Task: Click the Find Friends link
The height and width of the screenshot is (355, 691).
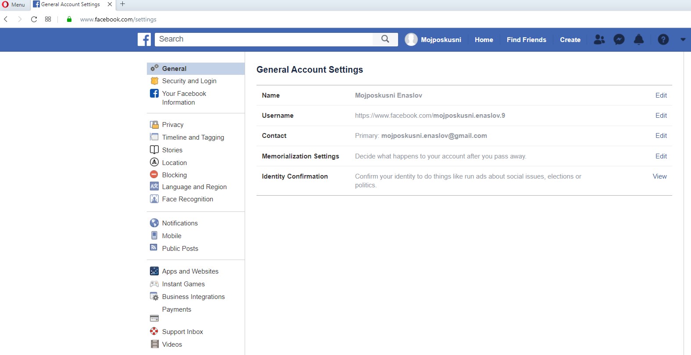Action: (526, 39)
